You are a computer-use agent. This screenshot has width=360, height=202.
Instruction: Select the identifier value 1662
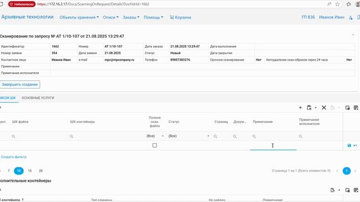55,46
